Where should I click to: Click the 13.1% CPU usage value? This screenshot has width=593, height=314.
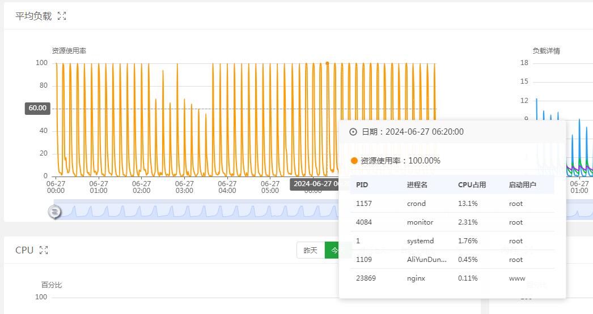[468, 204]
